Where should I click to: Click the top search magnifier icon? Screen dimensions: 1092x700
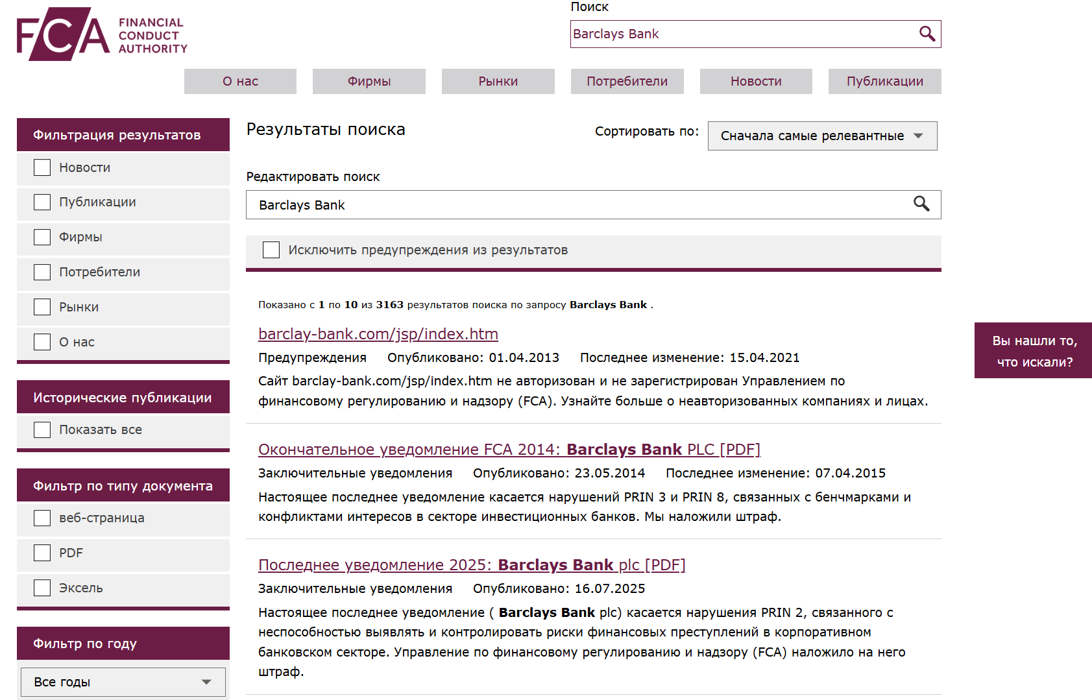click(927, 34)
